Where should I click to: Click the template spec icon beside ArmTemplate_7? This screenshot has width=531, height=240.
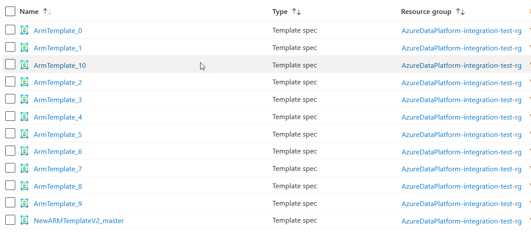(x=24, y=169)
